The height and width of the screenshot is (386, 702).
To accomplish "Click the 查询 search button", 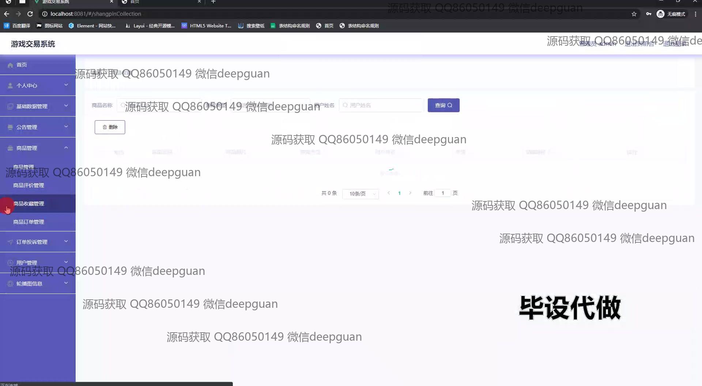I will pyautogui.click(x=443, y=105).
